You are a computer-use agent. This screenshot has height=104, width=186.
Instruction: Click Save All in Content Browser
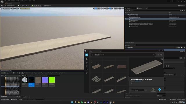(x=15, y=73)
